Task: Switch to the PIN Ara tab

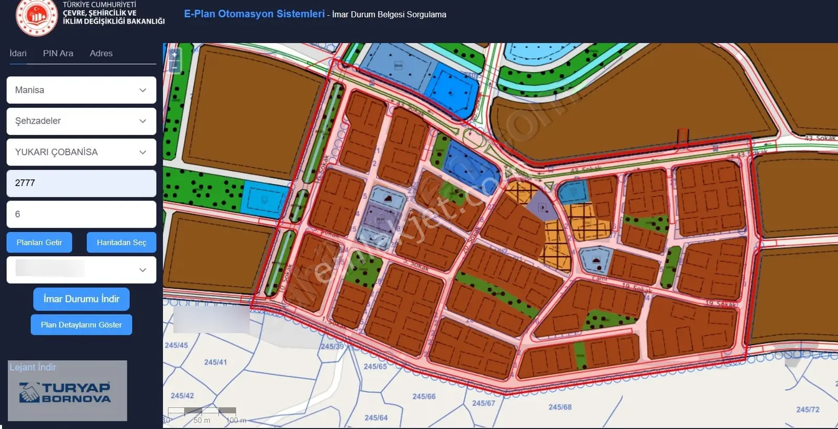Action: (x=58, y=53)
